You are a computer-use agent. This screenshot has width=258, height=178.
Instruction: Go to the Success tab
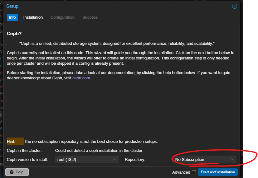point(90,17)
